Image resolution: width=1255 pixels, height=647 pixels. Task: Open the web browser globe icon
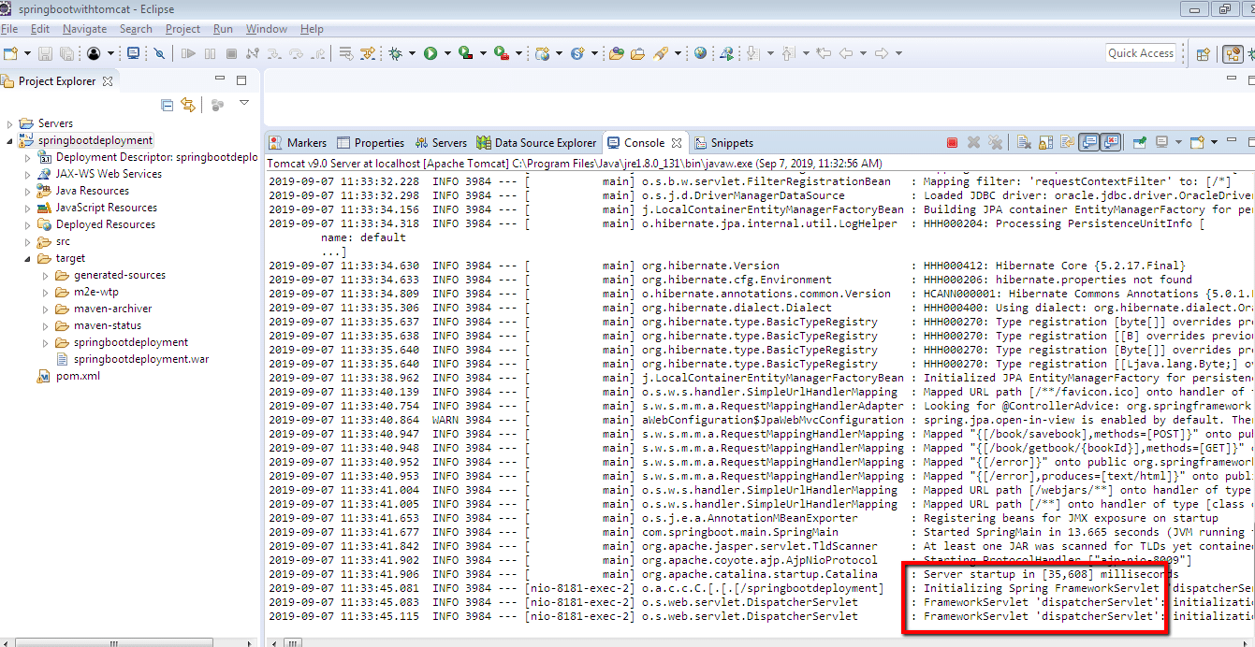click(x=700, y=53)
